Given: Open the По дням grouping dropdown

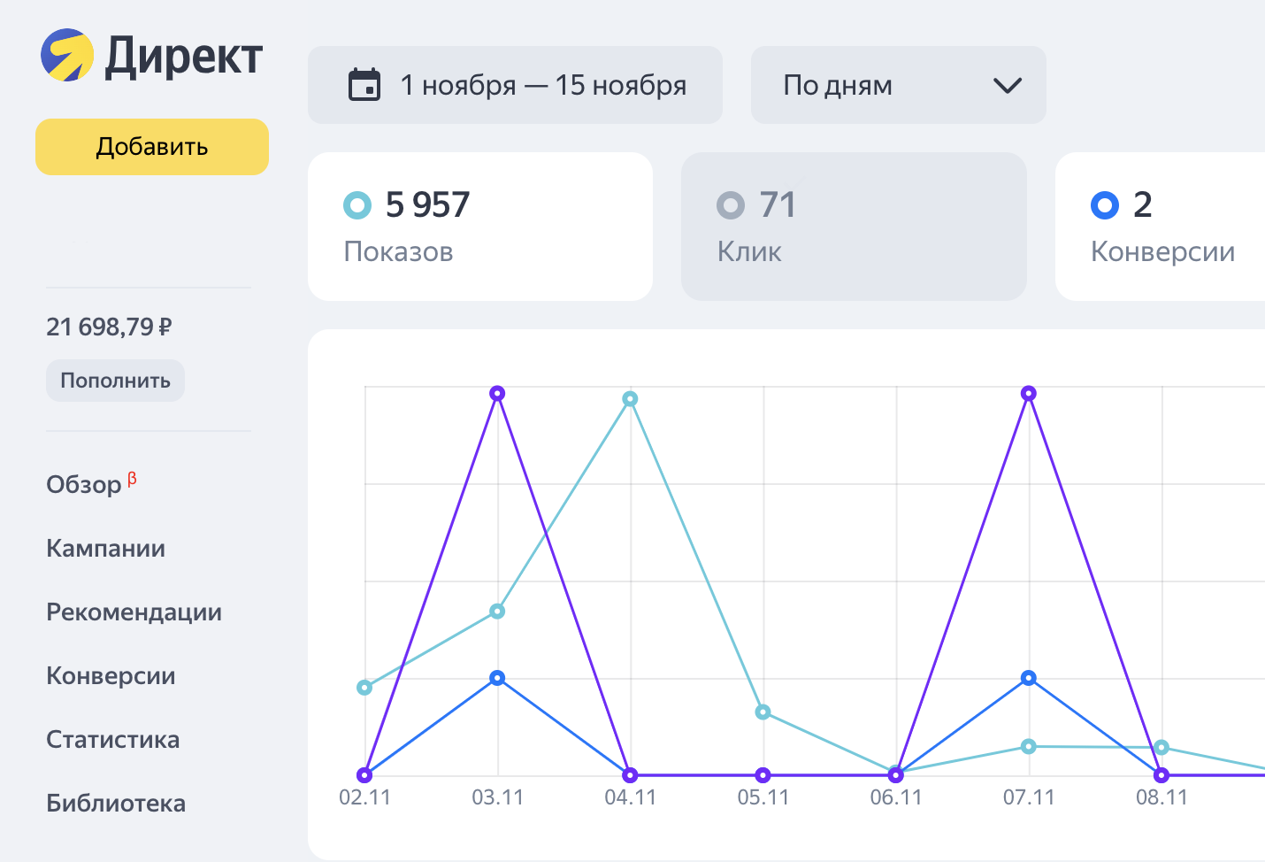Looking at the screenshot, I should click(897, 85).
